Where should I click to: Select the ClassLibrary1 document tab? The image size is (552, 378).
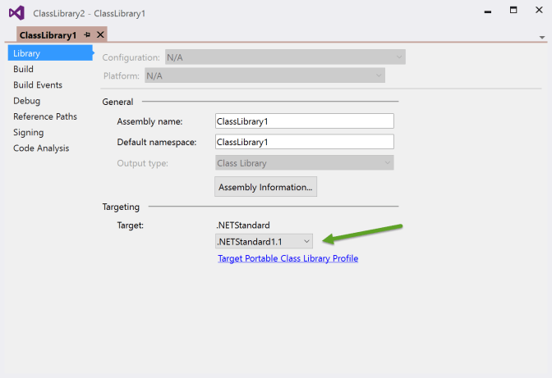pos(62,34)
